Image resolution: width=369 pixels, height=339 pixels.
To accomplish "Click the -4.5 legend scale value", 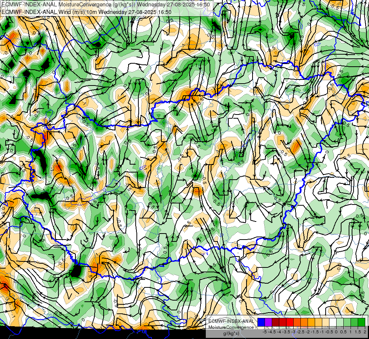I will pyautogui.click(x=273, y=332).
